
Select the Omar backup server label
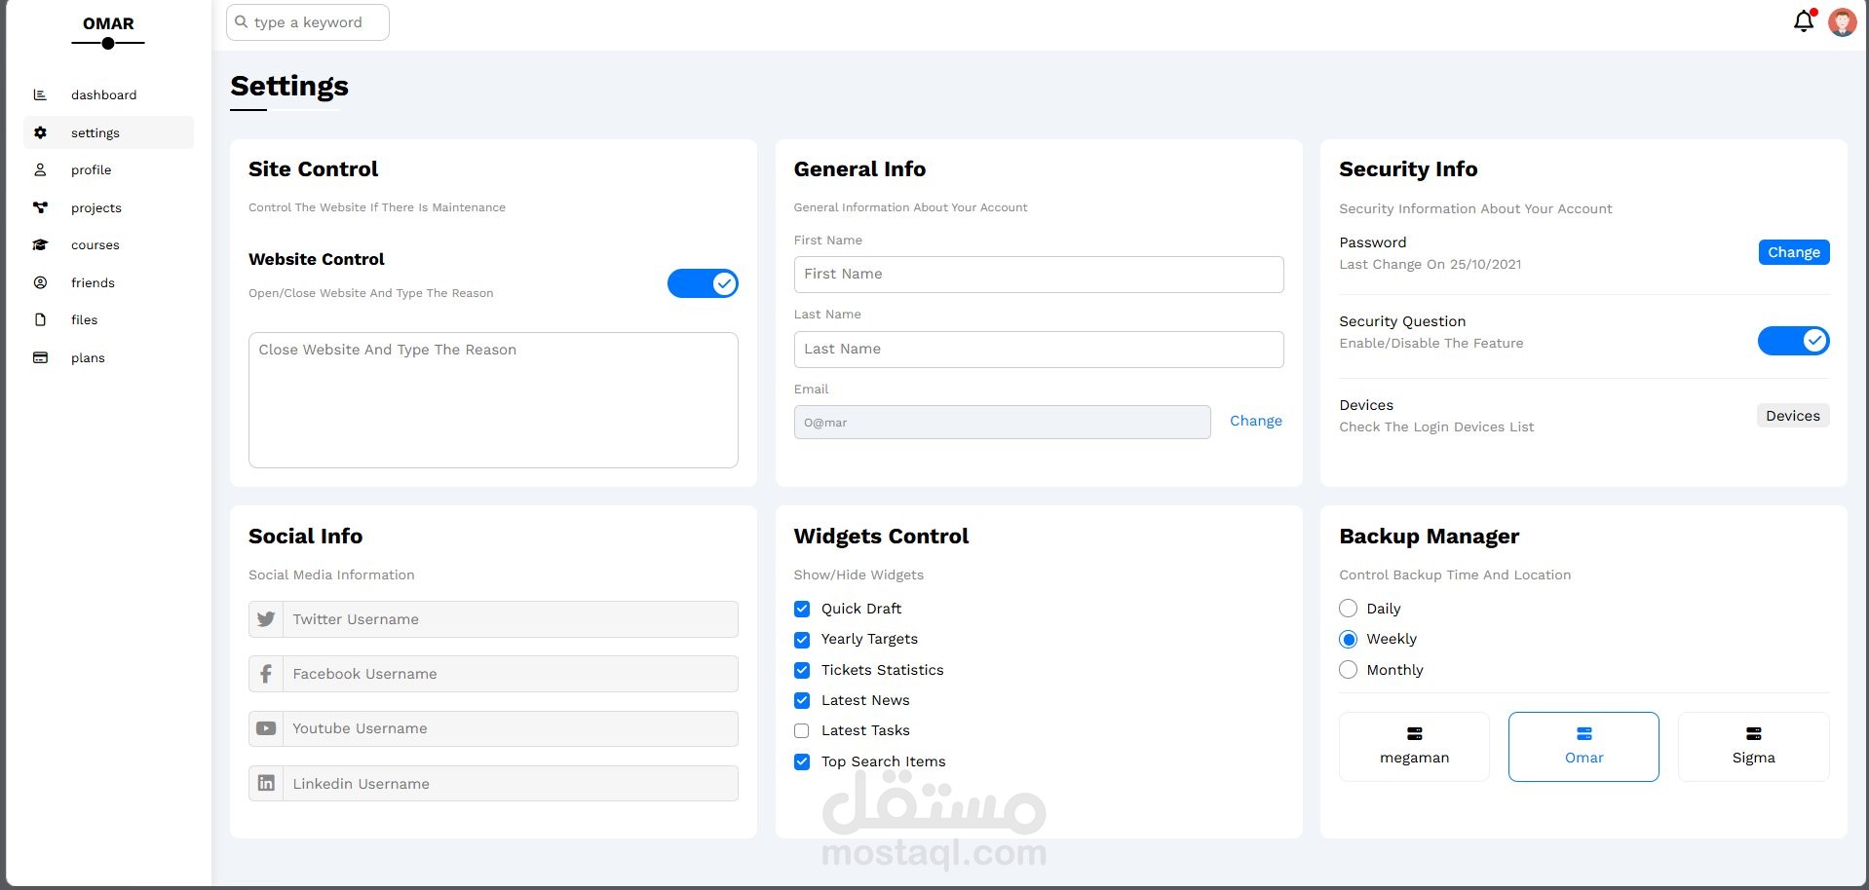tap(1584, 758)
